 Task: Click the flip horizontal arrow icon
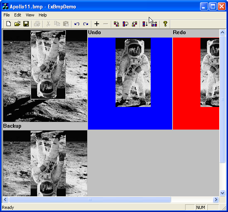[154, 24]
